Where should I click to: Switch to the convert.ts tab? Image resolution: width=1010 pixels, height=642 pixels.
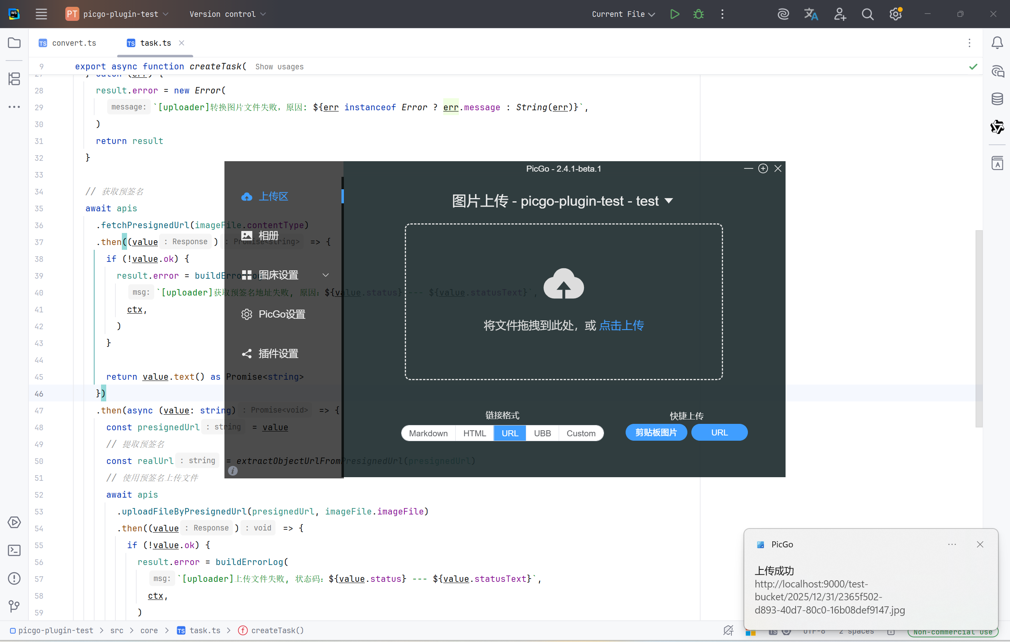point(68,43)
